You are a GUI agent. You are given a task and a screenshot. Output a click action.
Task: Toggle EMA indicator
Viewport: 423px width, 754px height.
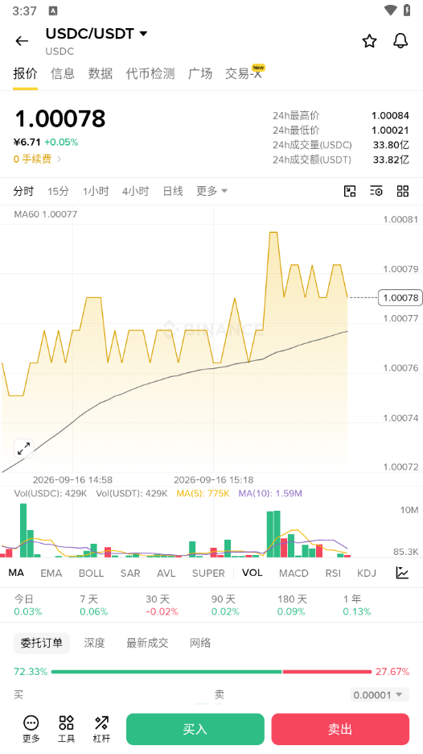coord(51,574)
